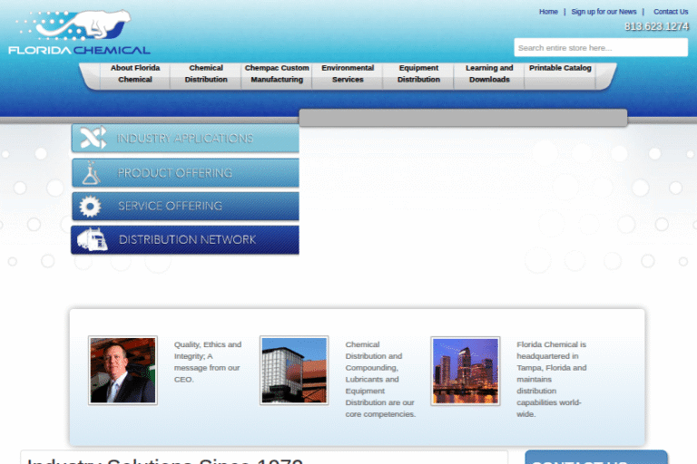The height and width of the screenshot is (464, 697).
Task: Select the Distribution Network banner
Action: [186, 239]
